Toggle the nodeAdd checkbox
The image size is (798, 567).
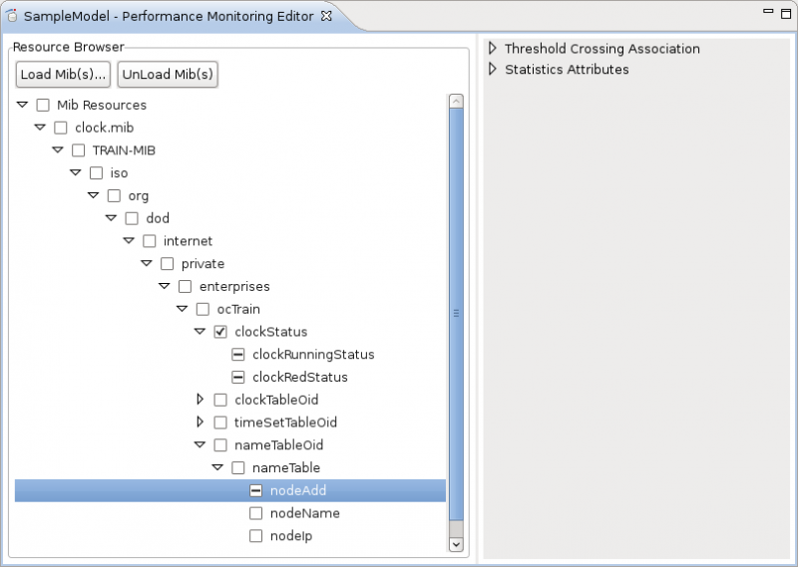(256, 490)
